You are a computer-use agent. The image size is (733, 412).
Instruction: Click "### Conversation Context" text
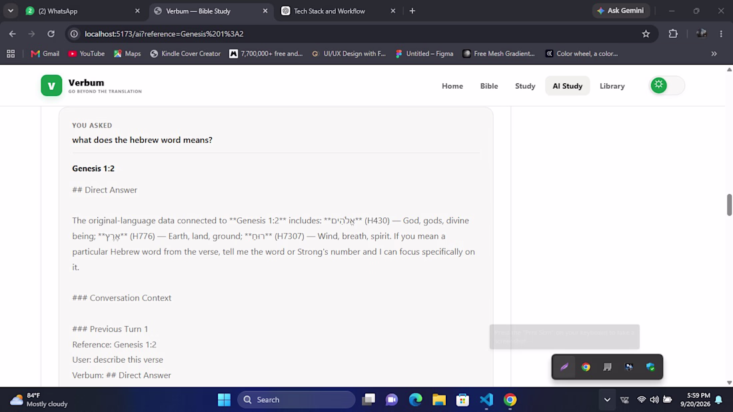click(x=121, y=298)
